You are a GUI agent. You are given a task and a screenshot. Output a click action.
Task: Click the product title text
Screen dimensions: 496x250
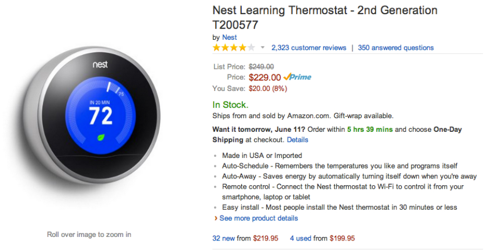coord(324,10)
